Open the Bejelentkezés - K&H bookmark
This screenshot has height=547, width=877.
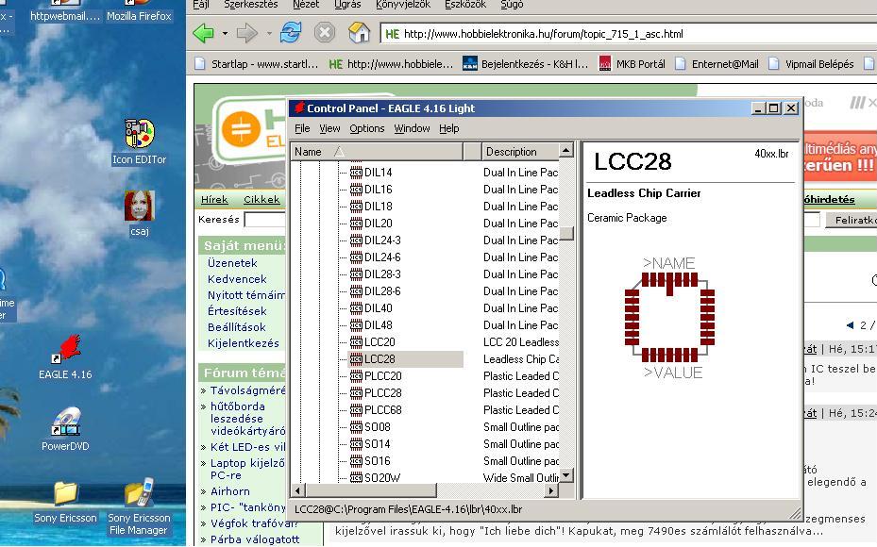pos(525,64)
